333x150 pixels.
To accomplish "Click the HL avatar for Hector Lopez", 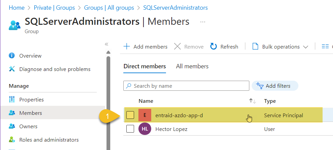I will pos(144,129).
